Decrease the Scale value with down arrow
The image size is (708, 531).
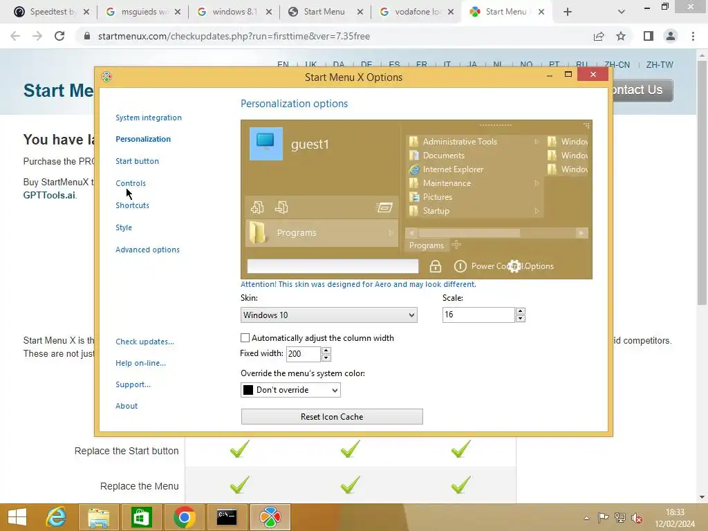pos(520,319)
